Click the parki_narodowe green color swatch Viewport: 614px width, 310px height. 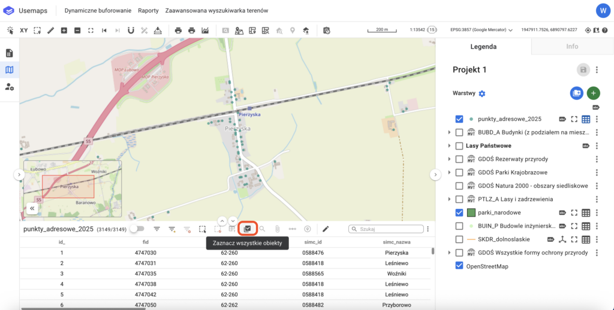[x=471, y=212]
